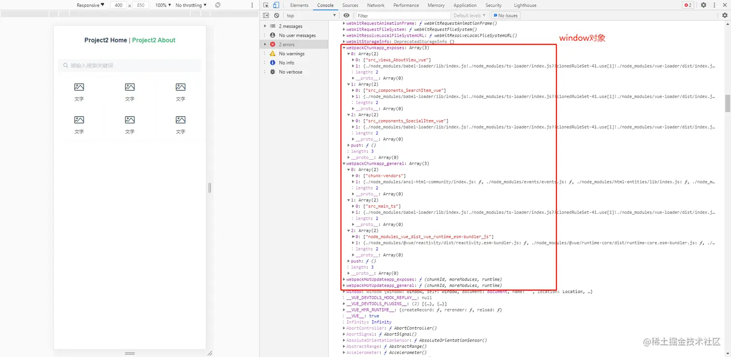Expand the src_components_SpecialItem_vue entry
This screenshot has width=731, height=357.
353,121
